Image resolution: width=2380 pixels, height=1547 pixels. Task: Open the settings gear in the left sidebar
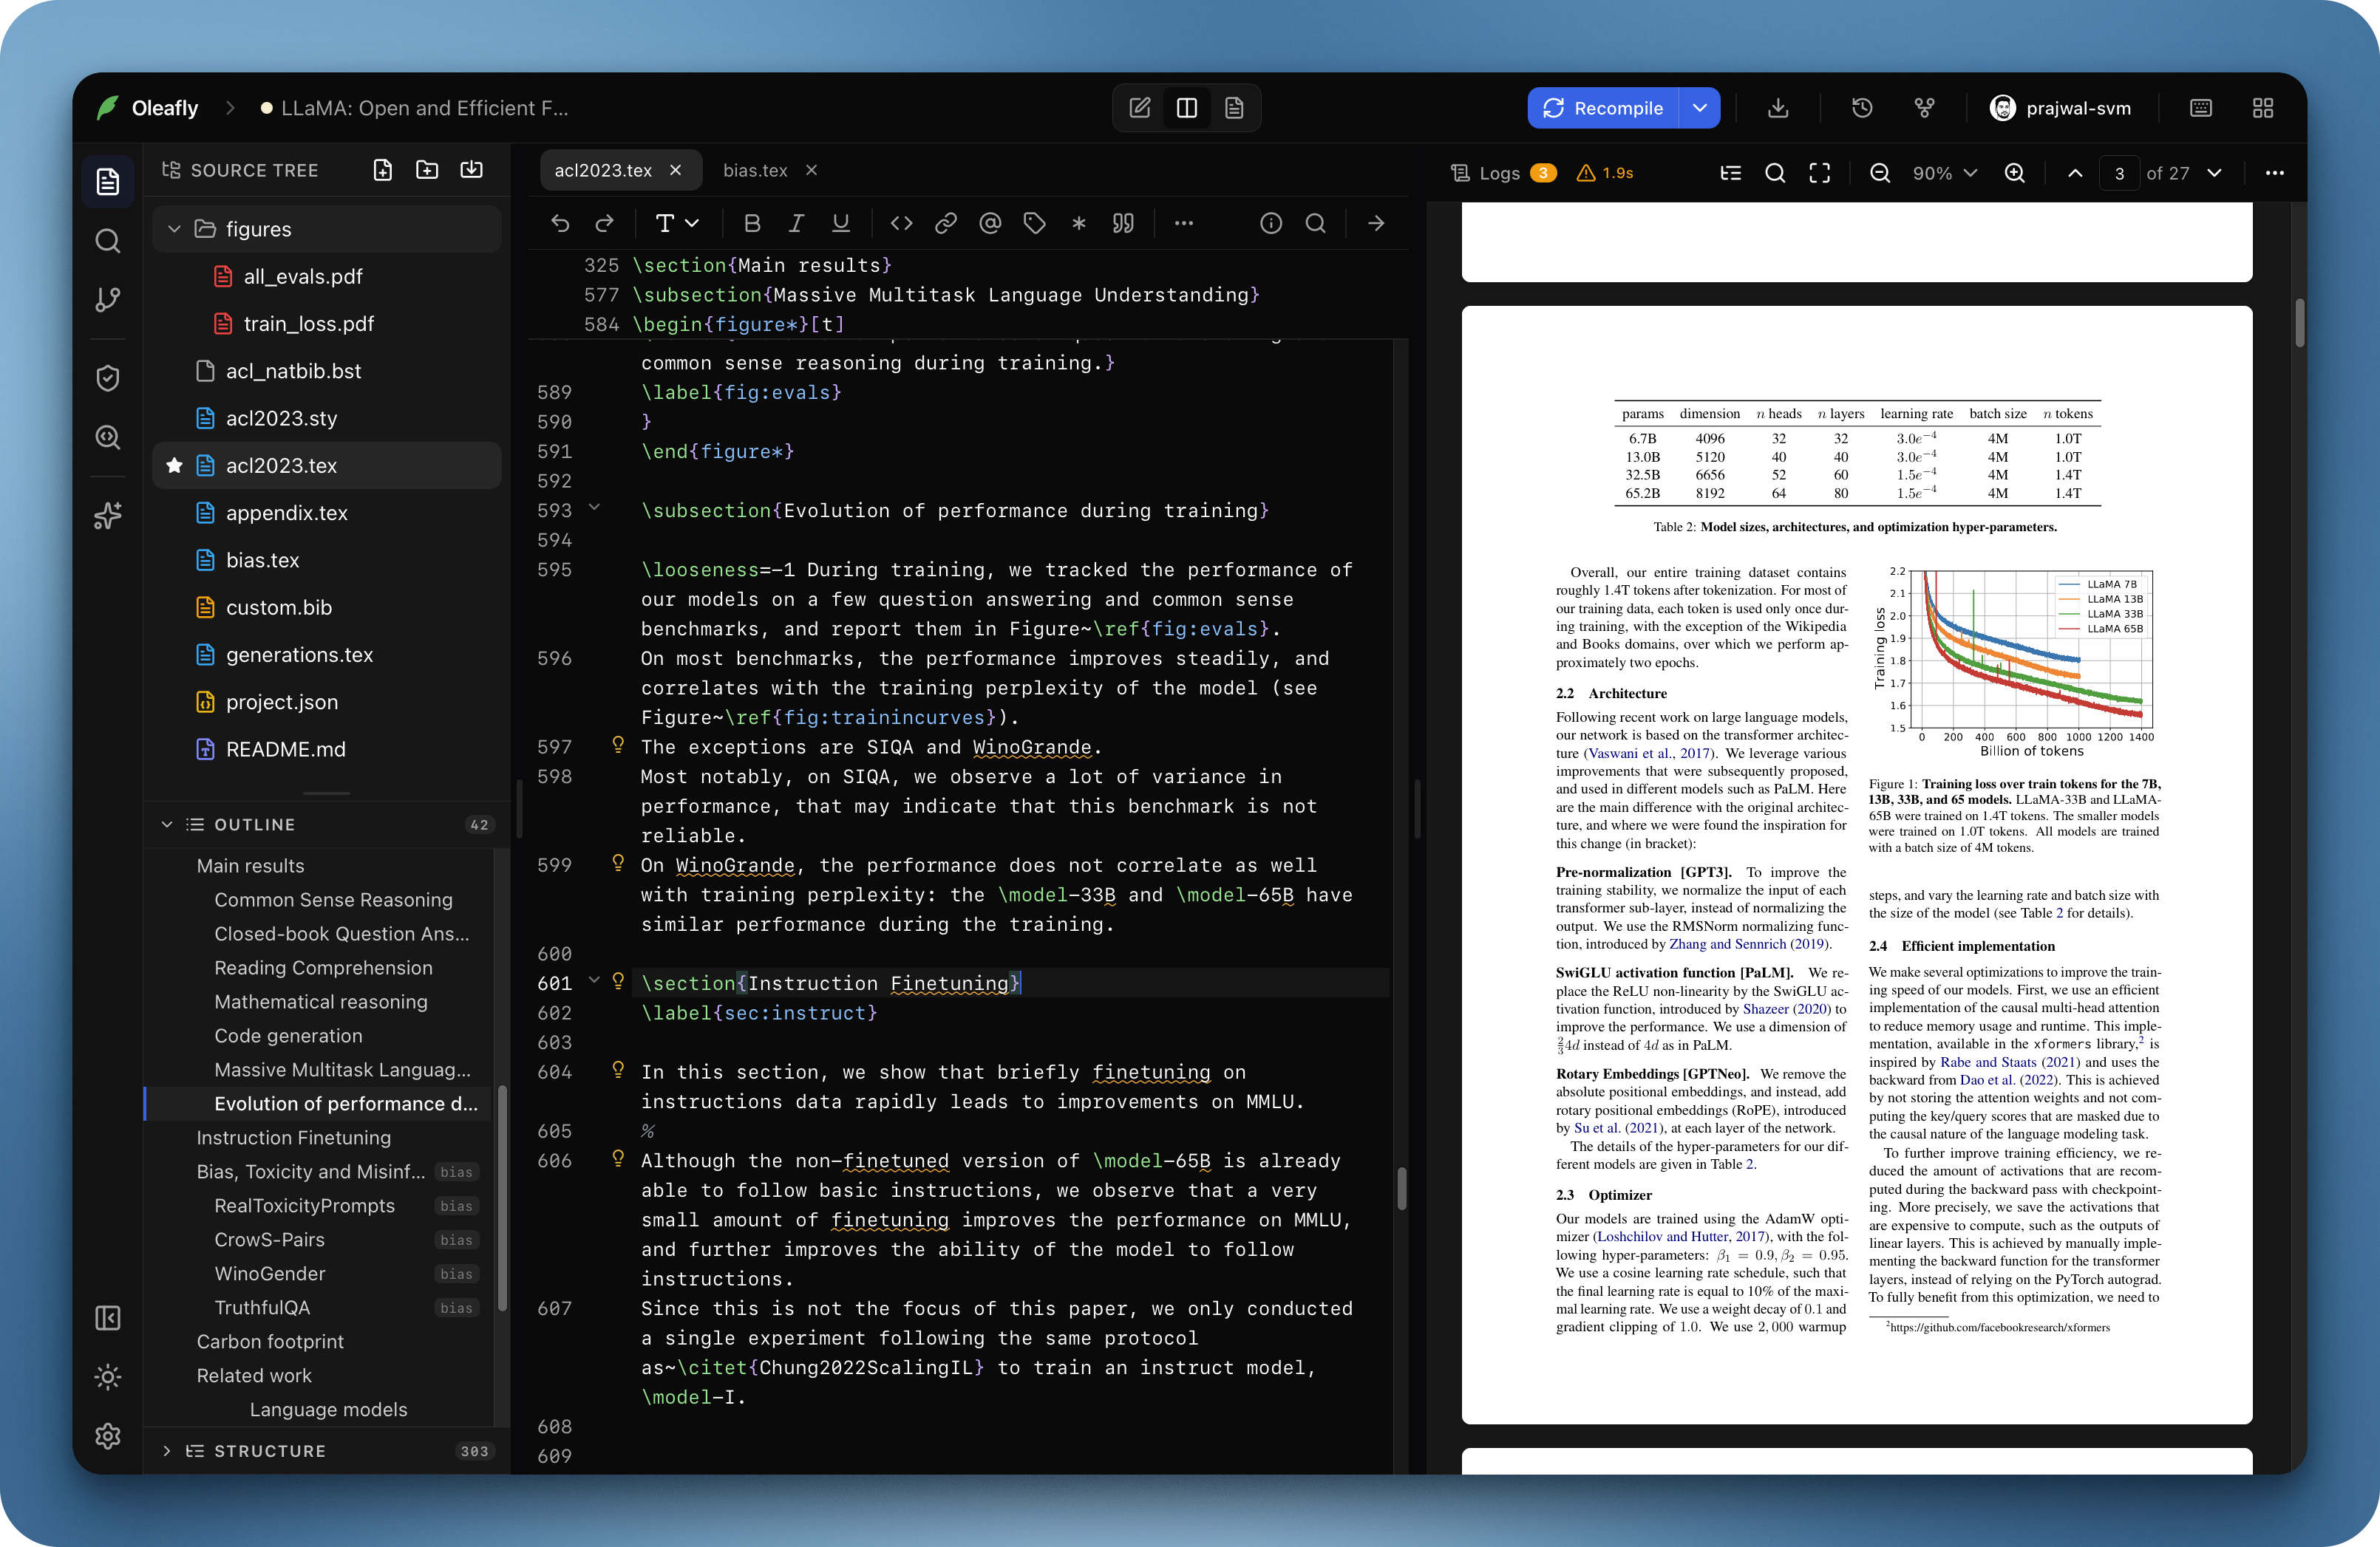108,1436
